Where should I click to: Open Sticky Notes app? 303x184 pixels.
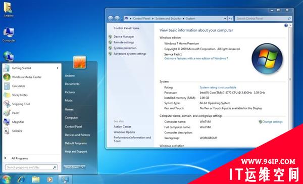click(31, 95)
